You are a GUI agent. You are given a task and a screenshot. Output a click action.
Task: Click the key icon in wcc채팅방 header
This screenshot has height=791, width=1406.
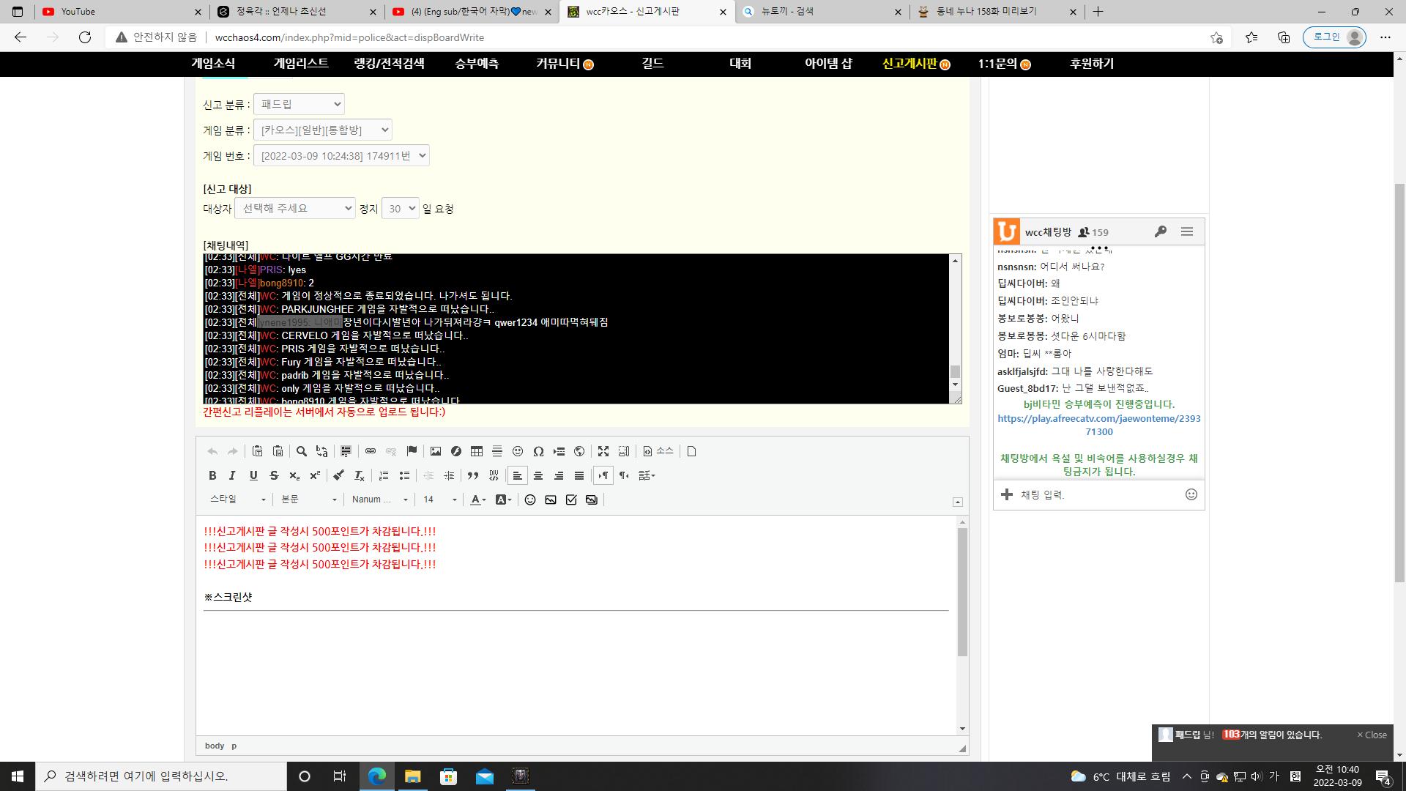1160,231
